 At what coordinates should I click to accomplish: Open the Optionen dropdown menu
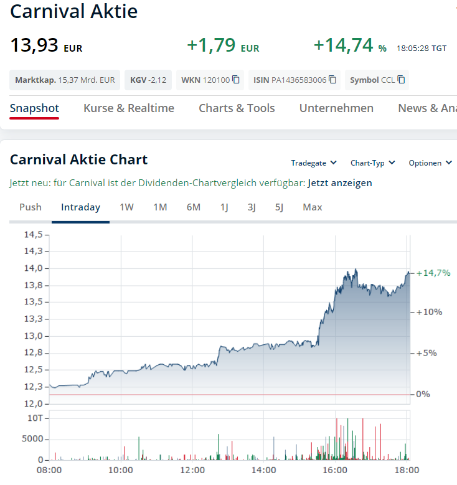430,163
